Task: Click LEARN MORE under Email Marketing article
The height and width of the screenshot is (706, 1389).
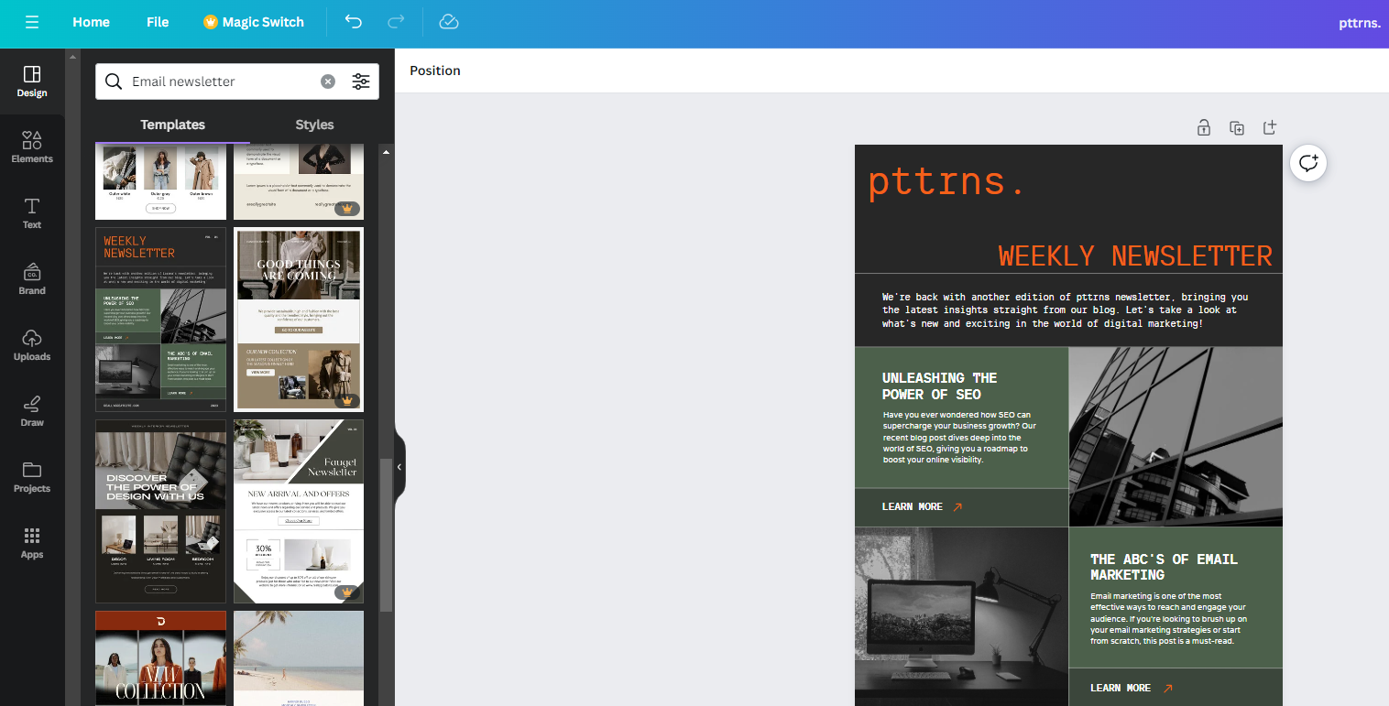Action: (1131, 688)
